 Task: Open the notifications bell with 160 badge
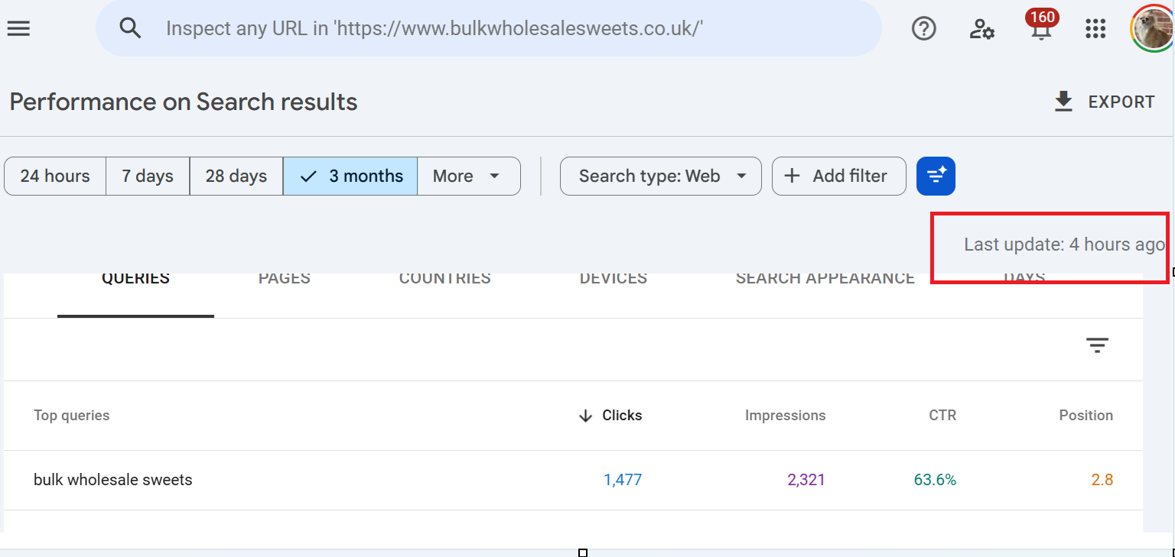tap(1038, 28)
